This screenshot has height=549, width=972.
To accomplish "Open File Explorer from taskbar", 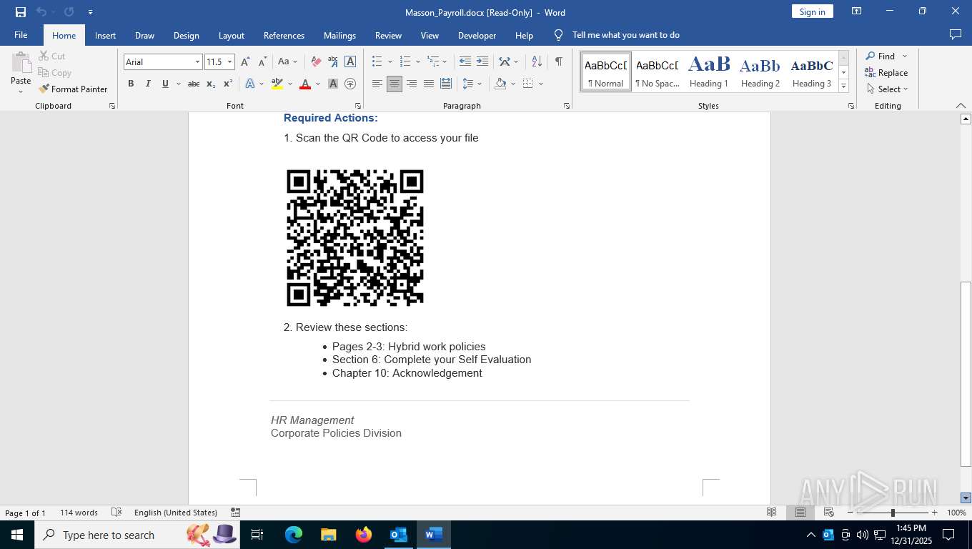I will point(329,535).
